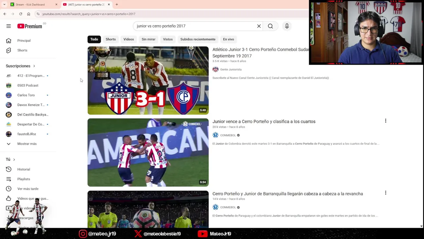Open site info icon in address bar
424x239 pixels.
point(38,14)
